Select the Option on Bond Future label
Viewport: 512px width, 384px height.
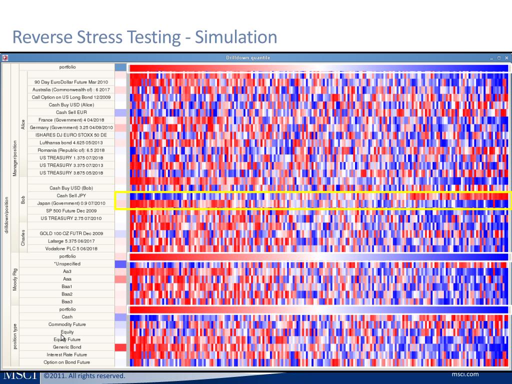pos(67,362)
